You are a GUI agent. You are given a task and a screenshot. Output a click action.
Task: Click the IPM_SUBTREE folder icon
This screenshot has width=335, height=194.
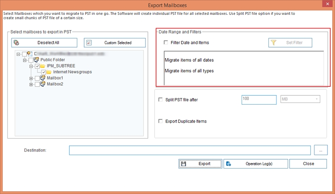43,66
